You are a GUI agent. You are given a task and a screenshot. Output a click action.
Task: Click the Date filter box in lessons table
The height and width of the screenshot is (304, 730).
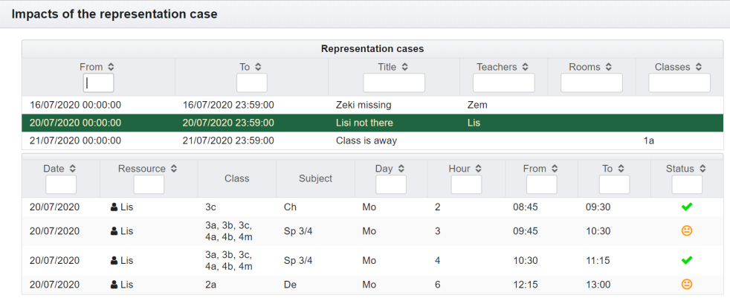coord(61,184)
